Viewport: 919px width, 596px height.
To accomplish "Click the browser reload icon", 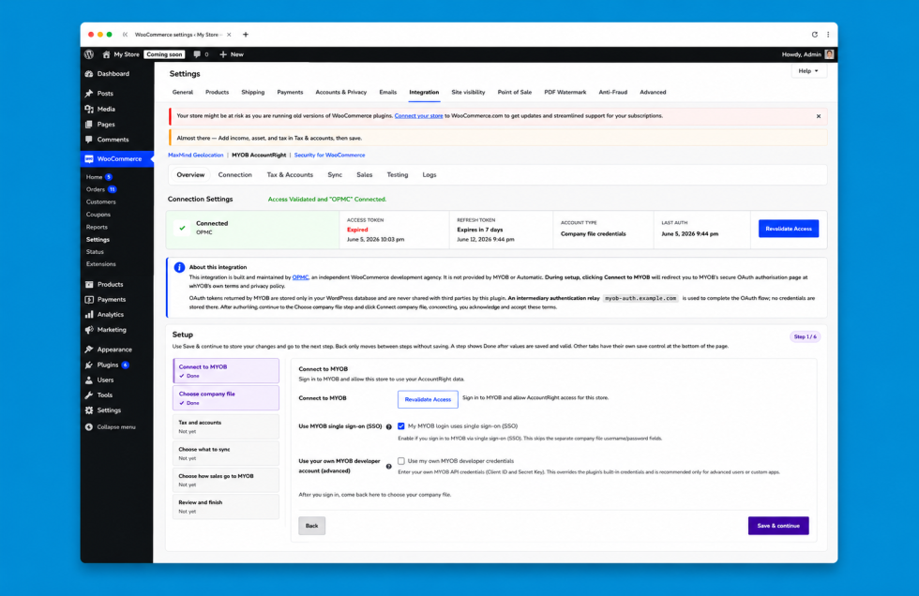I will click(x=815, y=35).
